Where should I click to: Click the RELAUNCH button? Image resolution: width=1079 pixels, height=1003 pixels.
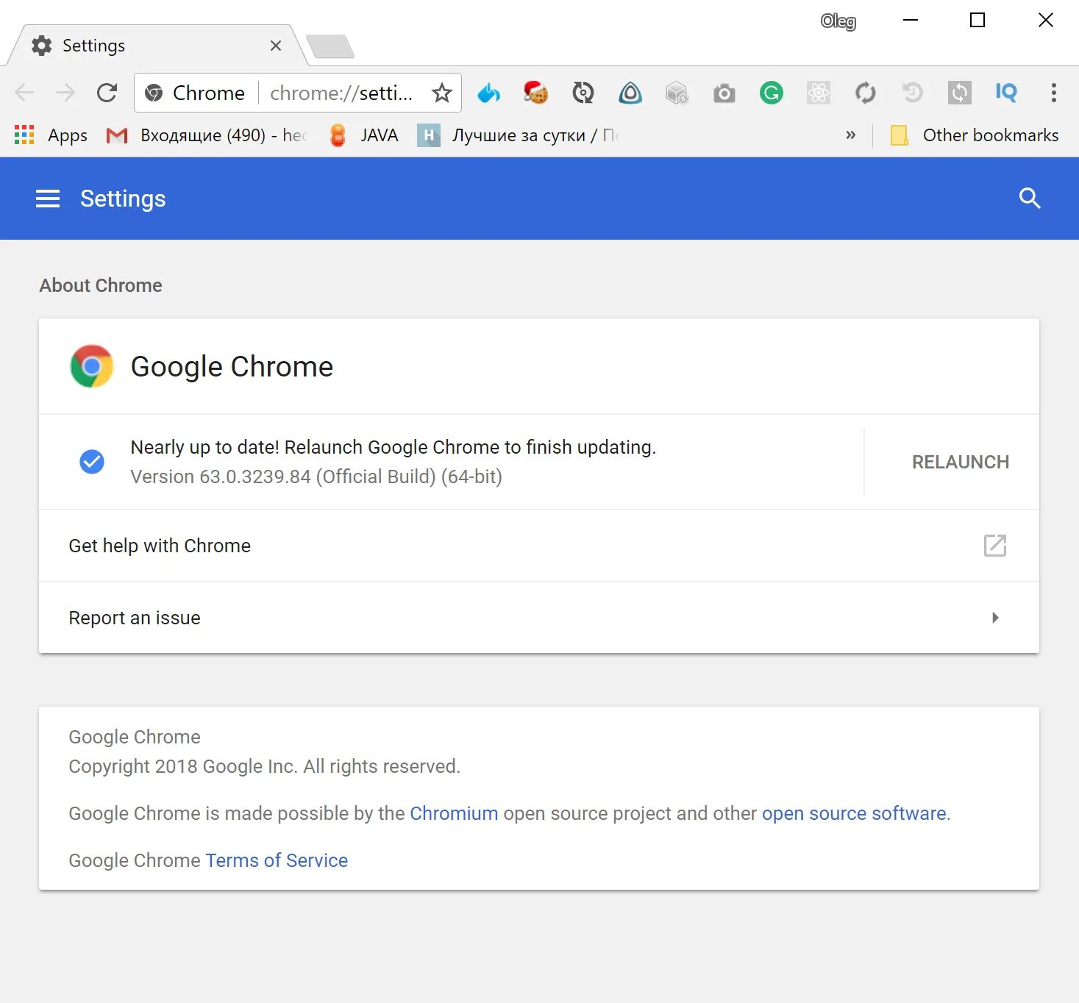click(961, 462)
